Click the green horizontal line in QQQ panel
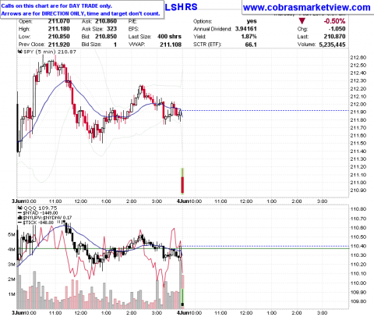The width and height of the screenshot is (374, 317). click(182, 248)
